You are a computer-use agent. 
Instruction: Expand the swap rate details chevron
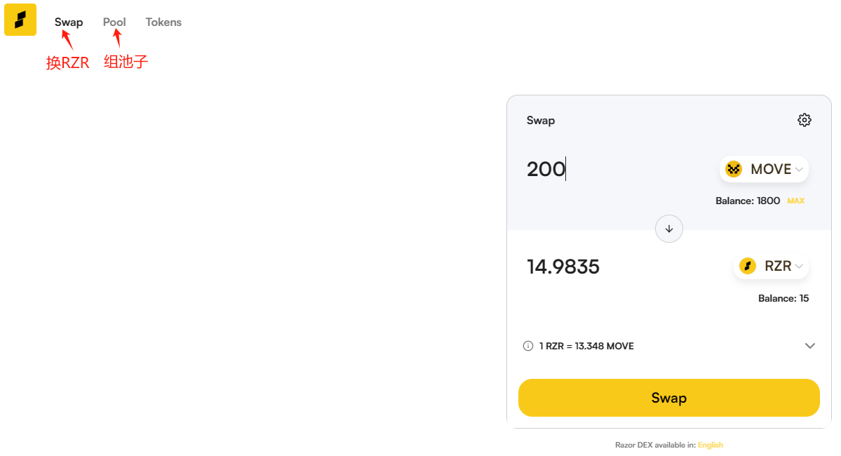pos(810,346)
